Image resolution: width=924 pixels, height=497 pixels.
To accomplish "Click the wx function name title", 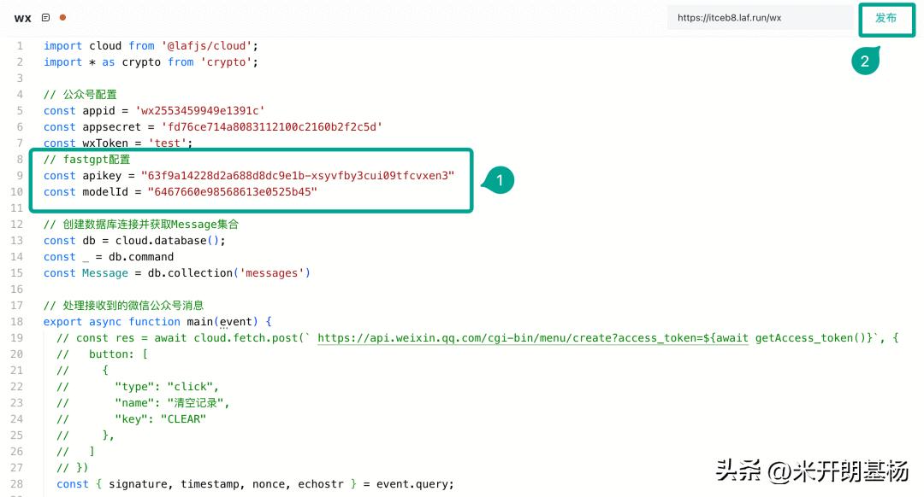I will [23, 18].
